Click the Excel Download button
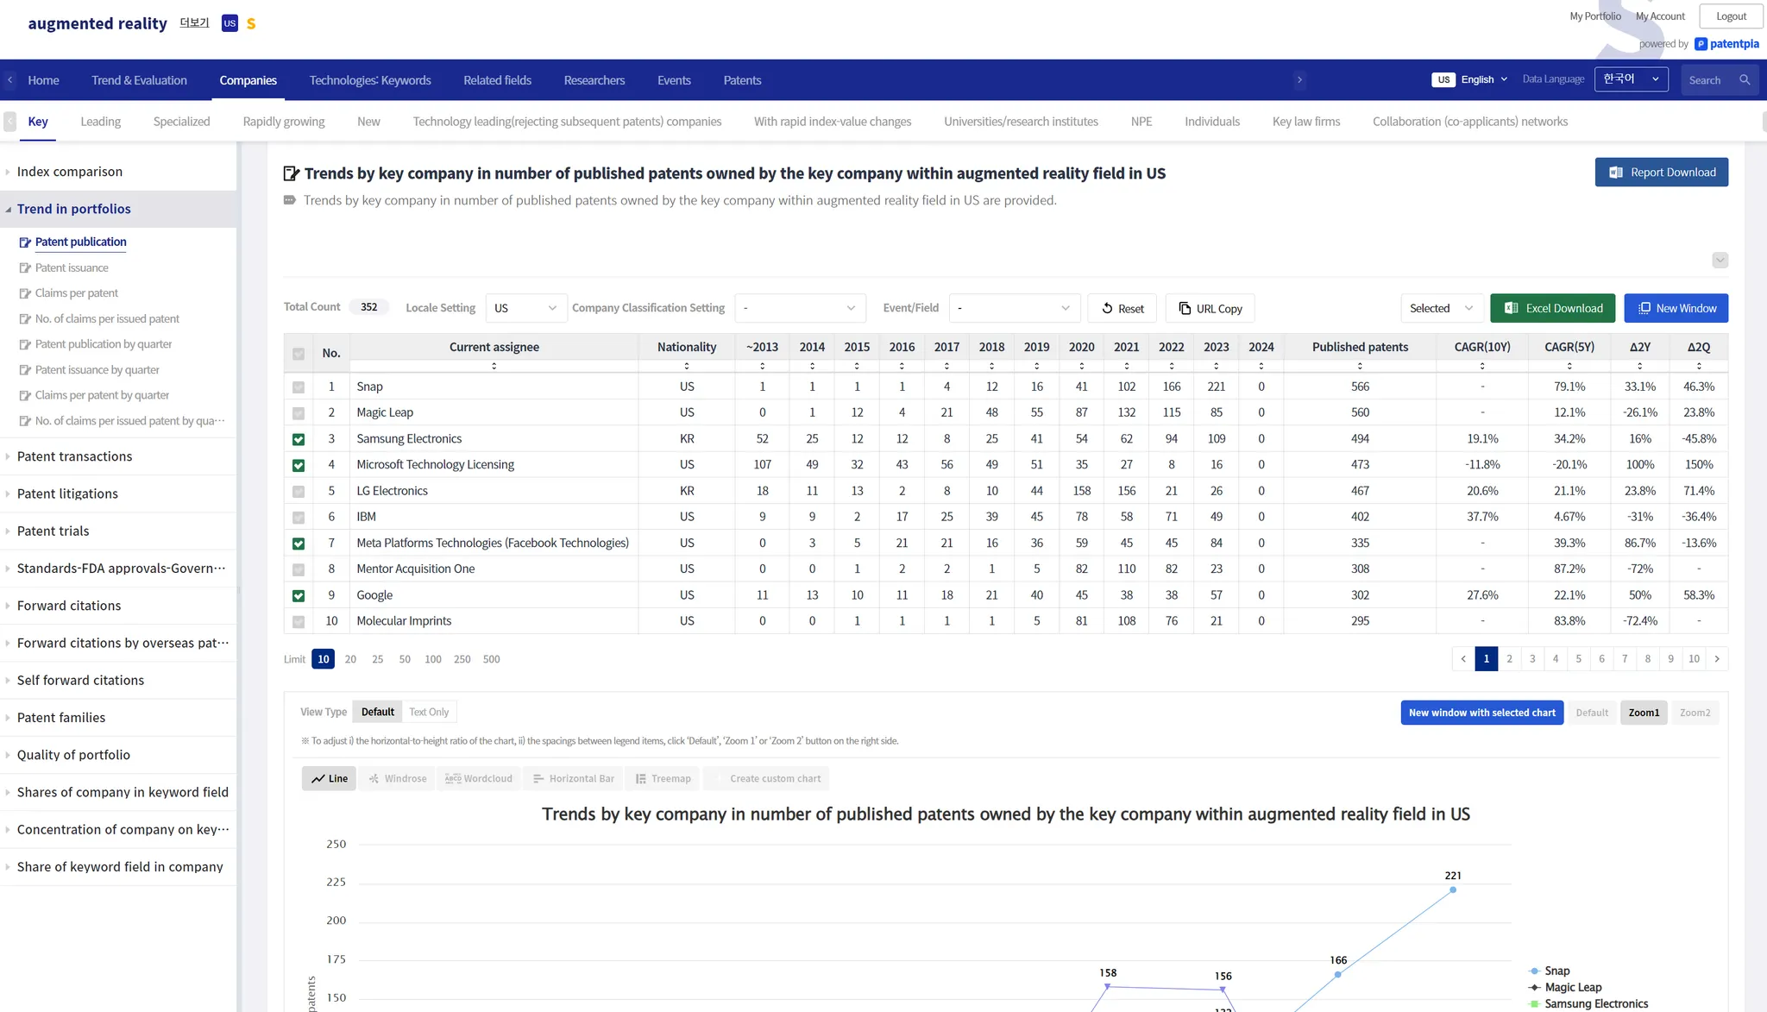 [1552, 308]
